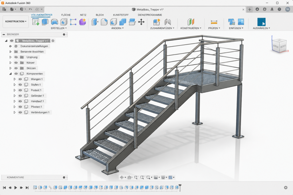Click the Insert Canvas image icon
Screen dimensions: 293x195
(x=241, y=22)
